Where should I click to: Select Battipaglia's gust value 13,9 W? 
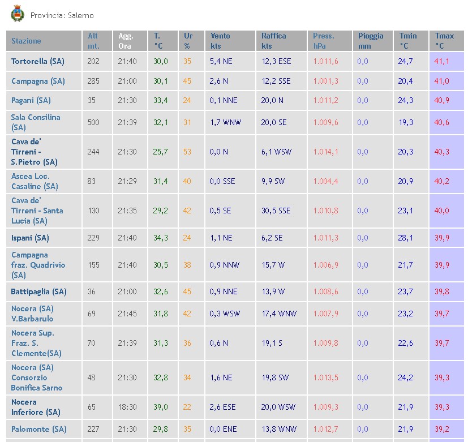(x=273, y=291)
